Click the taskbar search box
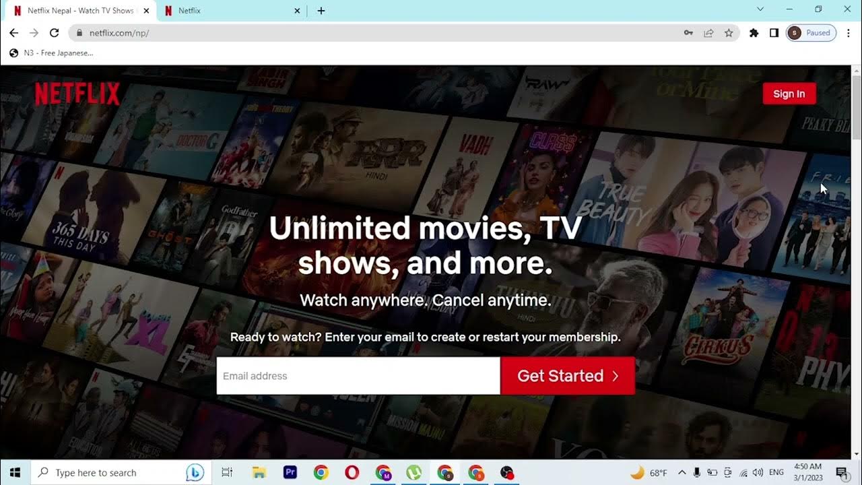This screenshot has width=862, height=485. [120, 473]
